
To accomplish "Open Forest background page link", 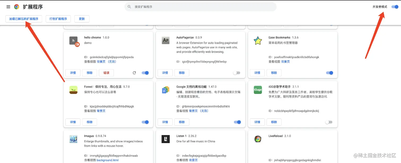I will click(101, 111).
